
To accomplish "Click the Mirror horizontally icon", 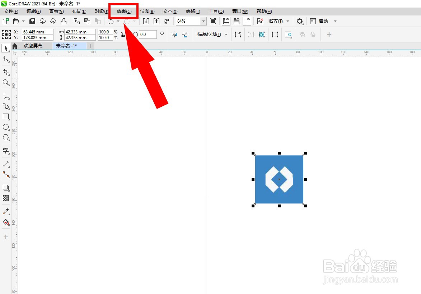I will point(175,35).
